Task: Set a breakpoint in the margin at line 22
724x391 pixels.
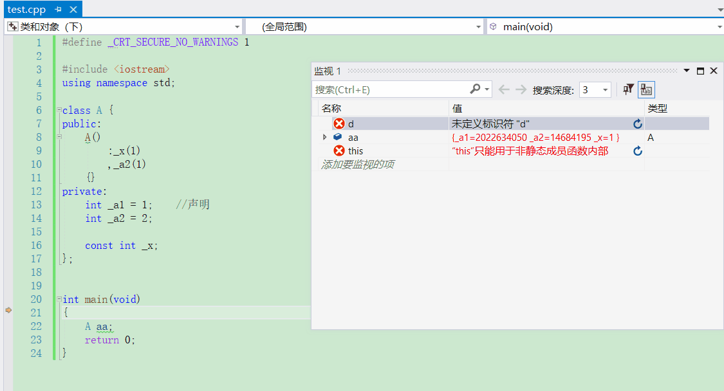Action: 8,326
